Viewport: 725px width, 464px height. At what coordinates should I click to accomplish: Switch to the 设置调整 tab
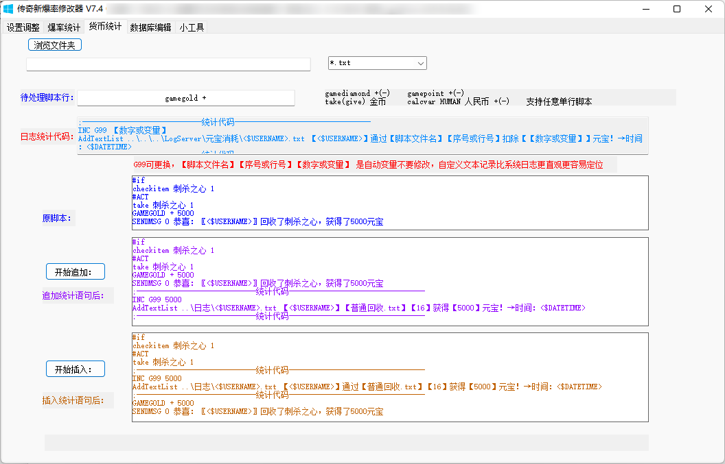tap(23, 27)
